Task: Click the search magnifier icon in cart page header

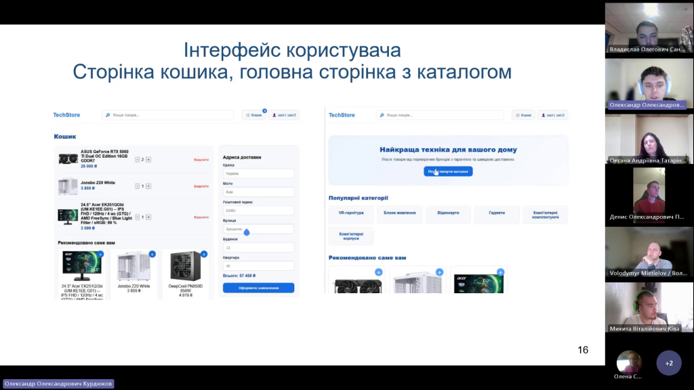Action: pyautogui.click(x=108, y=115)
